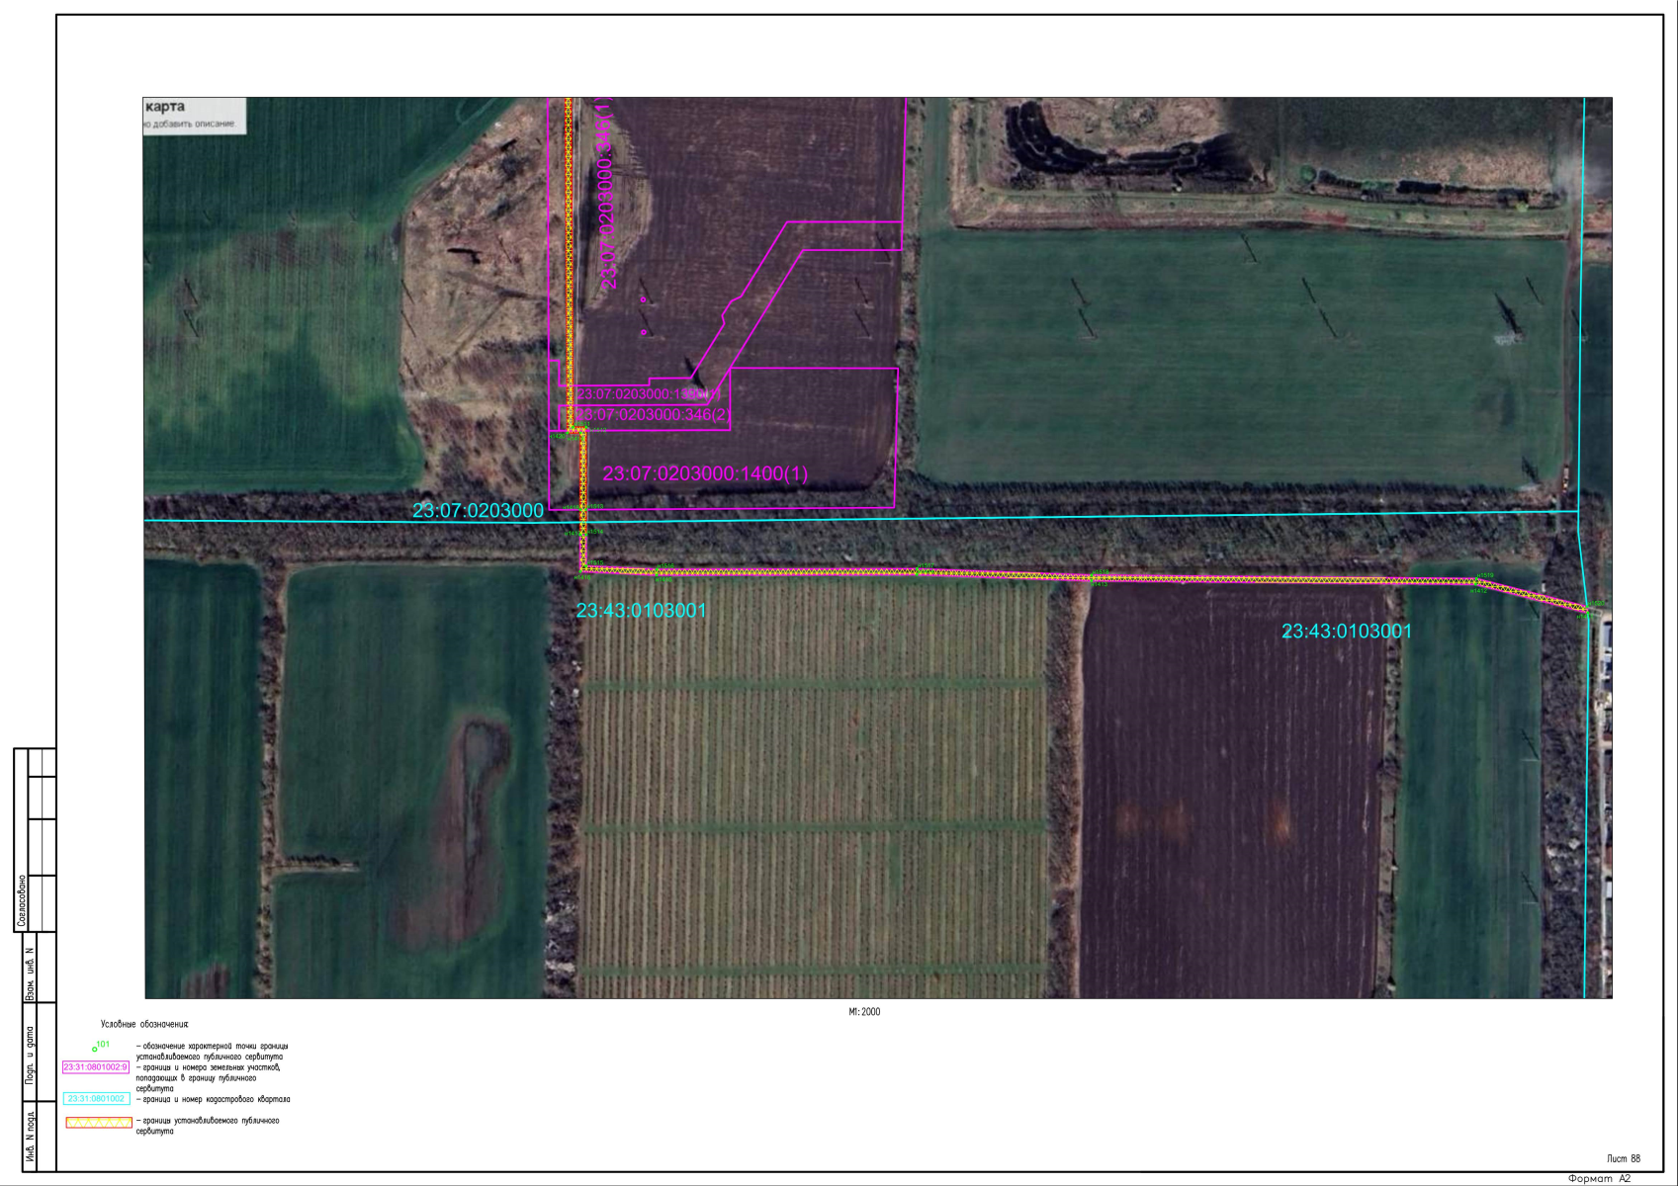This screenshot has width=1678, height=1186.
Task: Click the map description text under 'карта'
Action: pyautogui.click(x=190, y=125)
